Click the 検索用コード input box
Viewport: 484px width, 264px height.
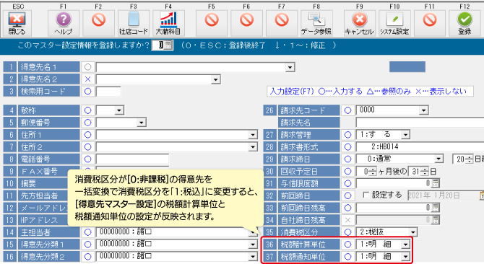[108, 92]
